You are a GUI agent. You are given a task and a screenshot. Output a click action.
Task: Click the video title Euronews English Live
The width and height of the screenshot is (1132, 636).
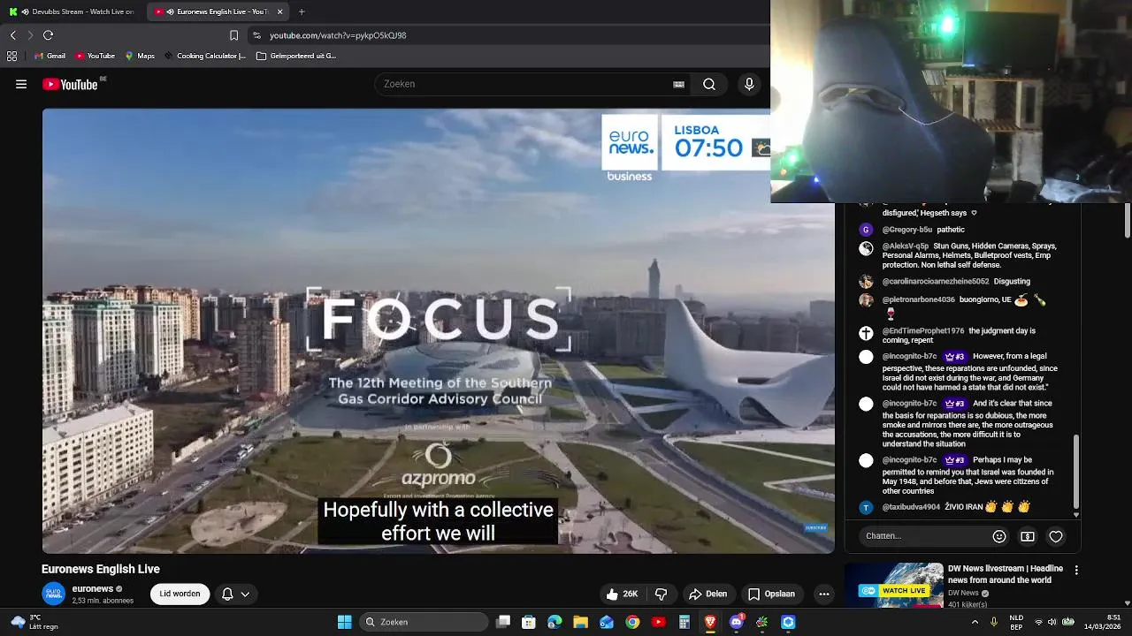pyautogui.click(x=101, y=569)
